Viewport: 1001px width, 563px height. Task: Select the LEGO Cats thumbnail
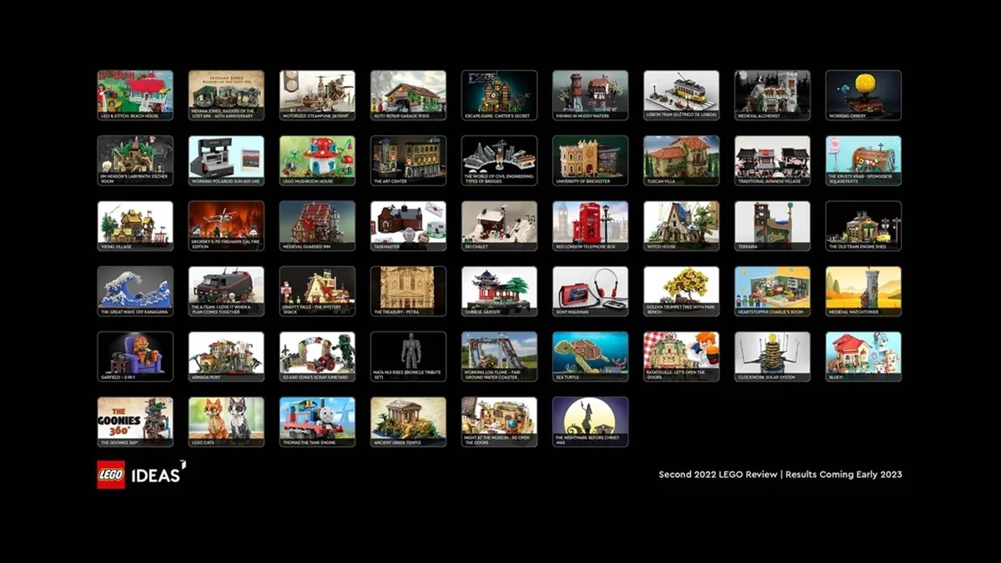(x=226, y=422)
